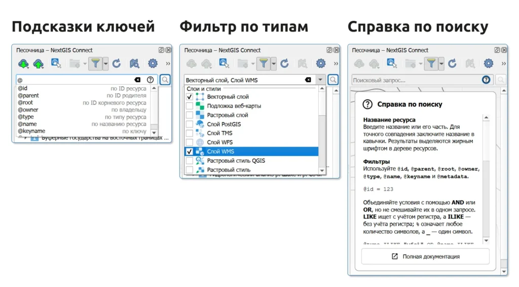
Task: Open settings gear in the middle panel
Action: pos(321,63)
